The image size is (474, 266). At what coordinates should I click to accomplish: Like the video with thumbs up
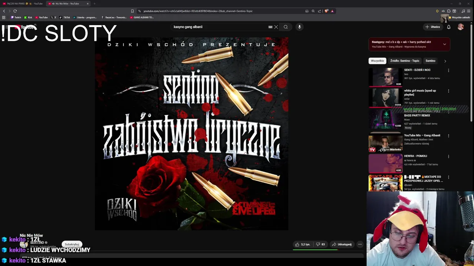tap(303, 244)
